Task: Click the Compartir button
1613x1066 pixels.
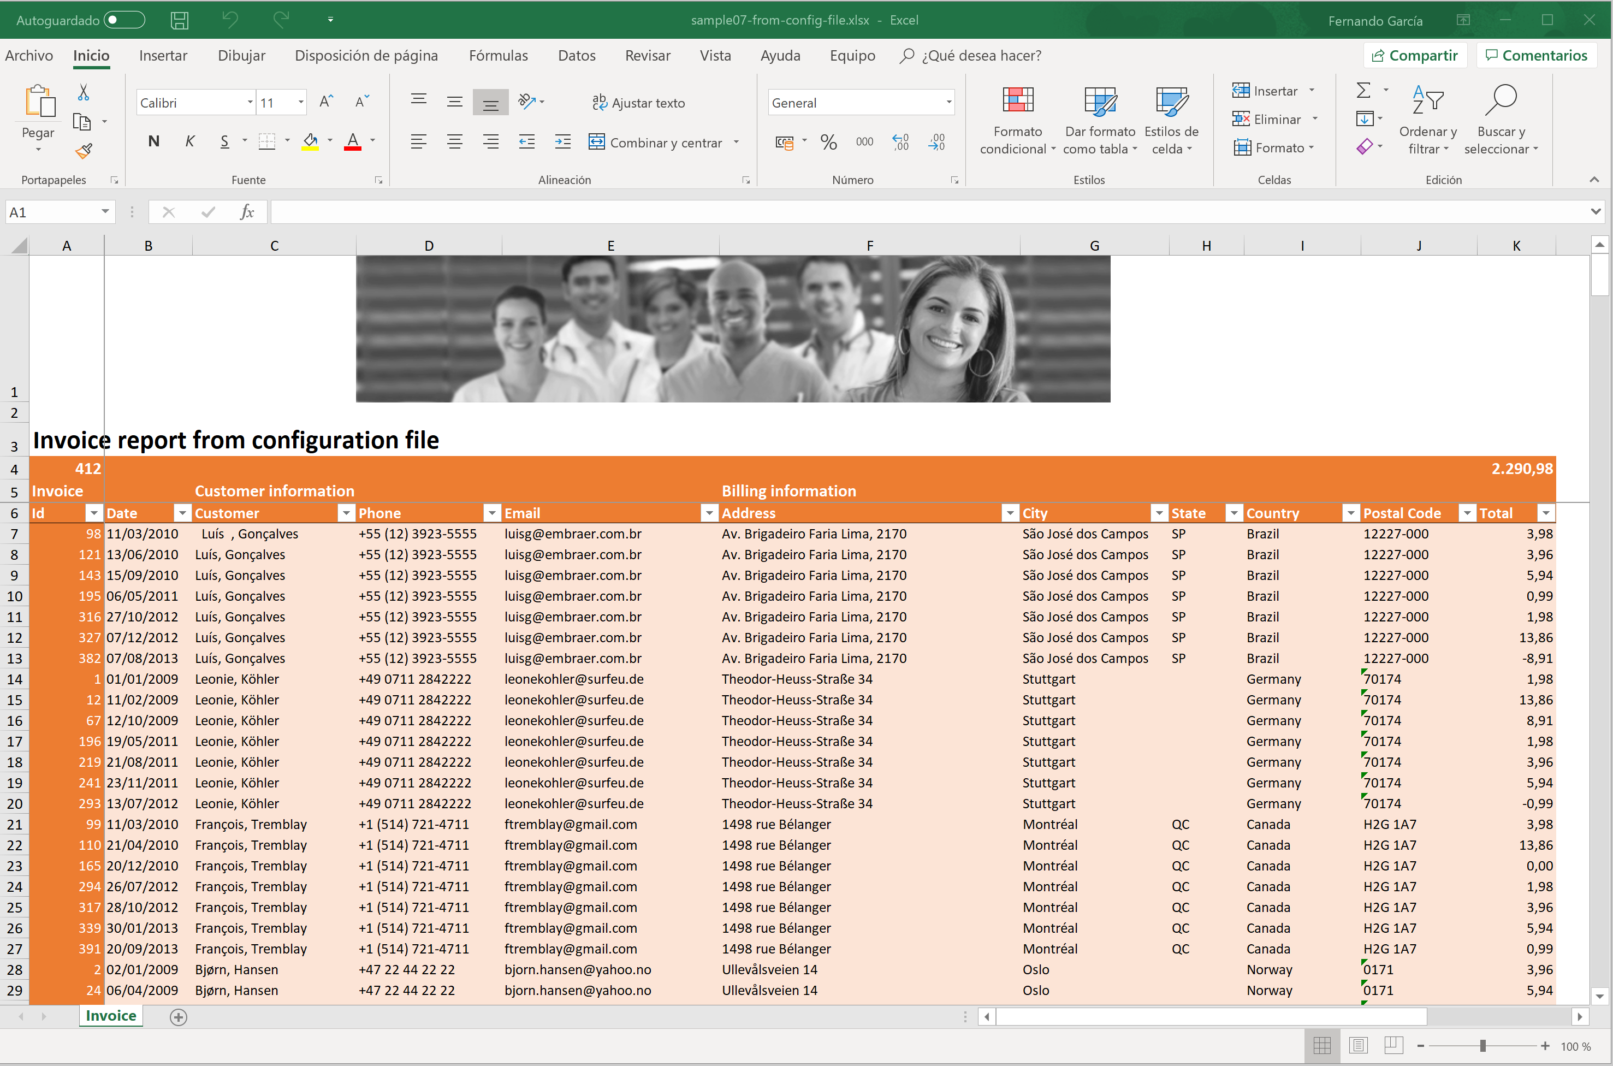Action: [1415, 56]
